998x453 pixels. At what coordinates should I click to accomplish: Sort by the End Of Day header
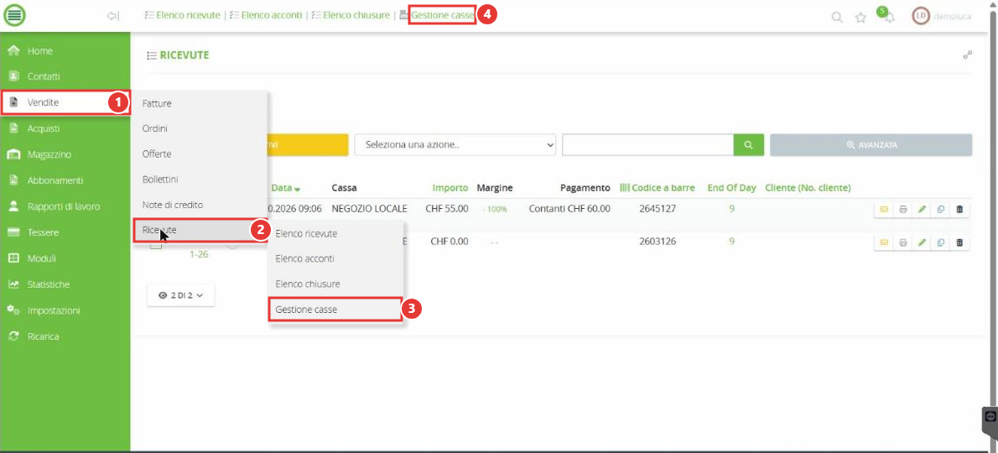731,188
